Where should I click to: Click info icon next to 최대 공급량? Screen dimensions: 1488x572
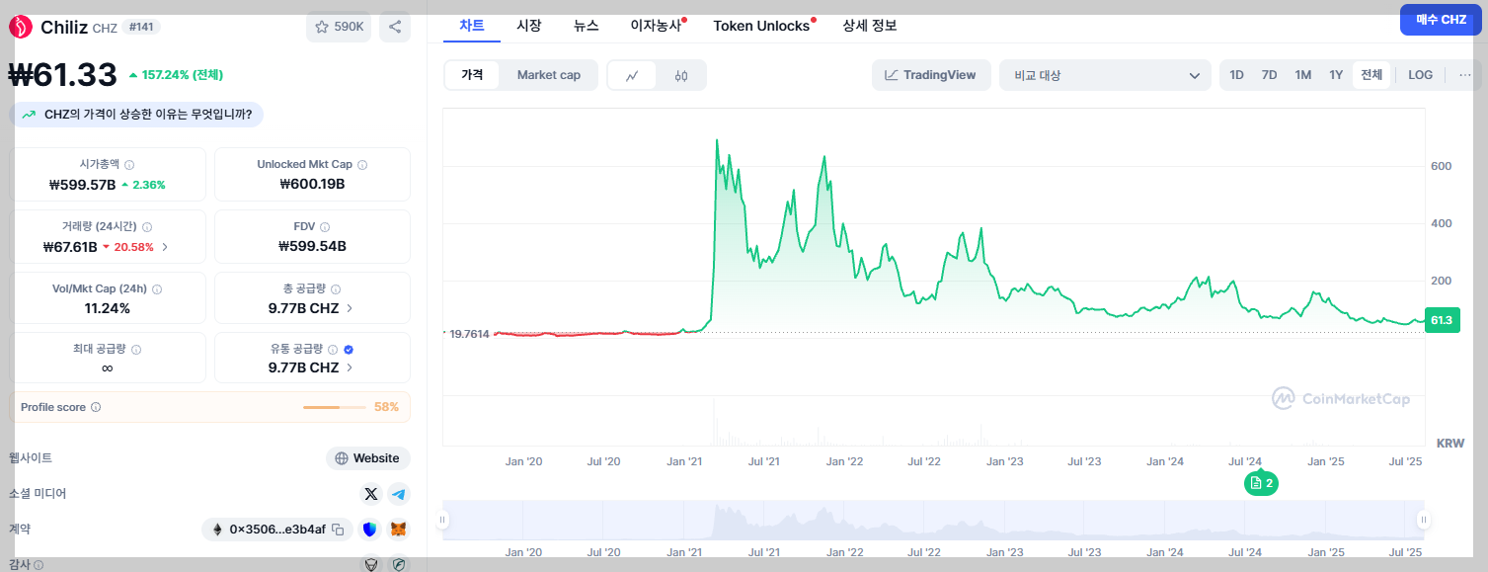(x=136, y=350)
